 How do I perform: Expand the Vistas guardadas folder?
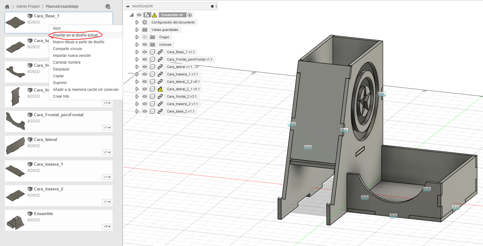[x=137, y=30]
